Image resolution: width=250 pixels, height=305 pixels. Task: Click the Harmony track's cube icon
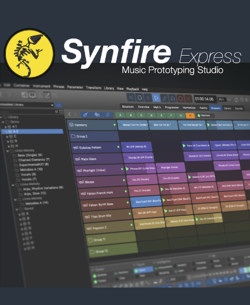[71, 125]
